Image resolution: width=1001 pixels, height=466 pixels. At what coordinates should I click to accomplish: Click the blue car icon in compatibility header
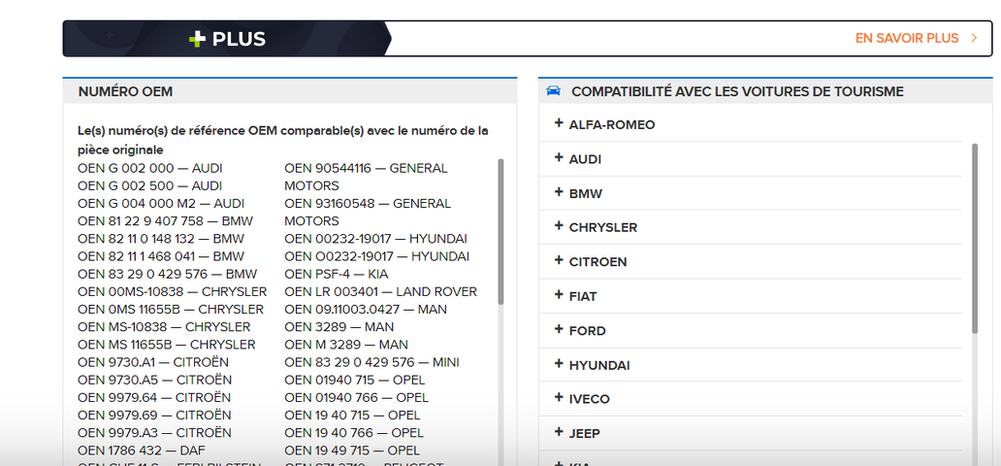pos(553,91)
